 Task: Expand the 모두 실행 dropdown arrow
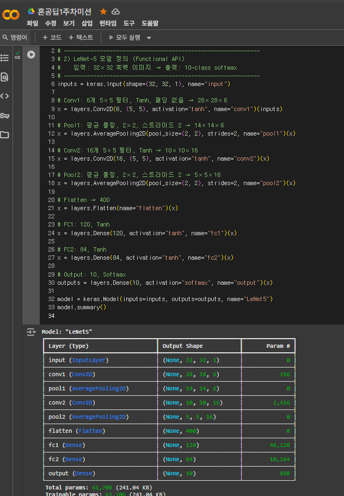tap(149, 38)
